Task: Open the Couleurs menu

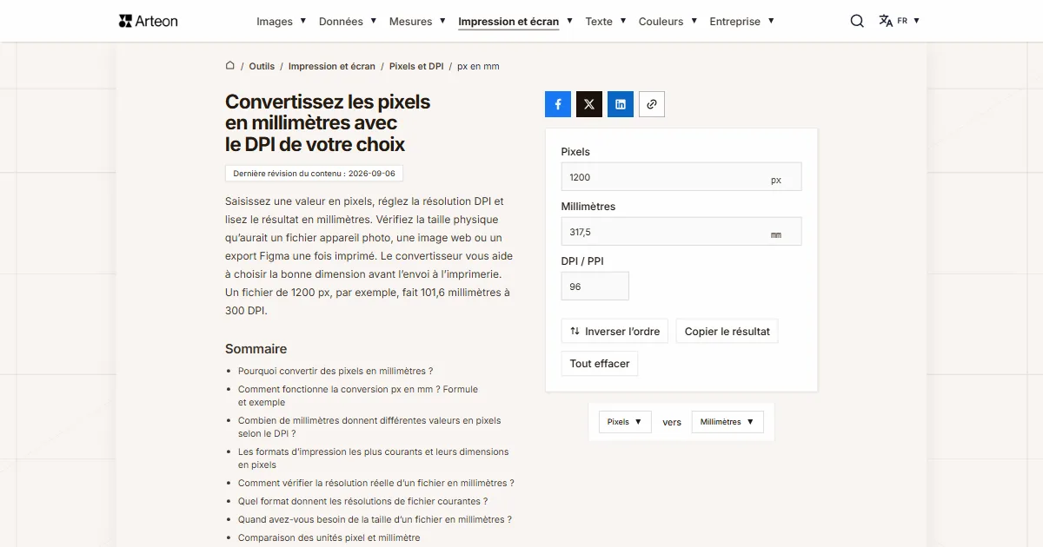Action: 668,21
